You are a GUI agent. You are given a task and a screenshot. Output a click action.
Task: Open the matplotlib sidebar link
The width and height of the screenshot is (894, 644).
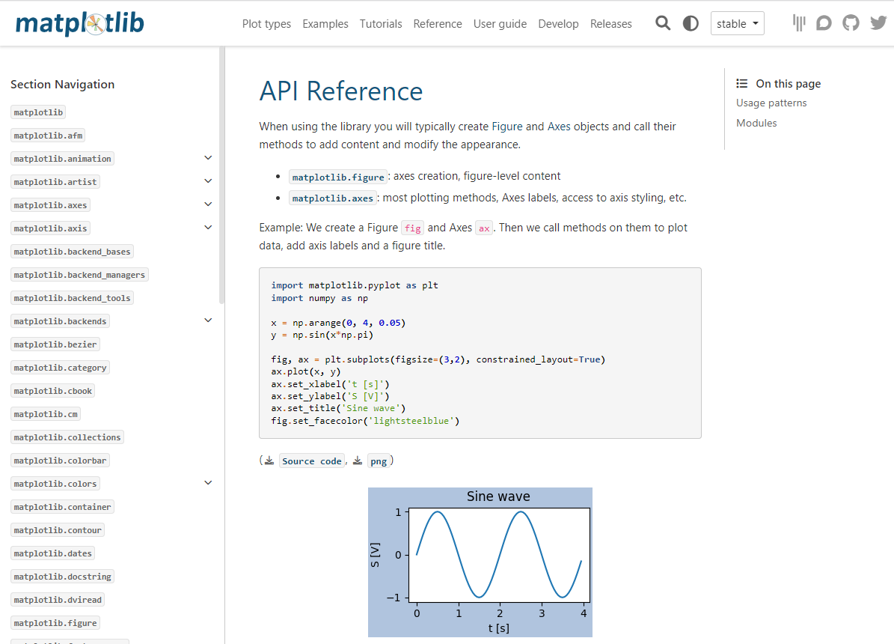point(38,112)
